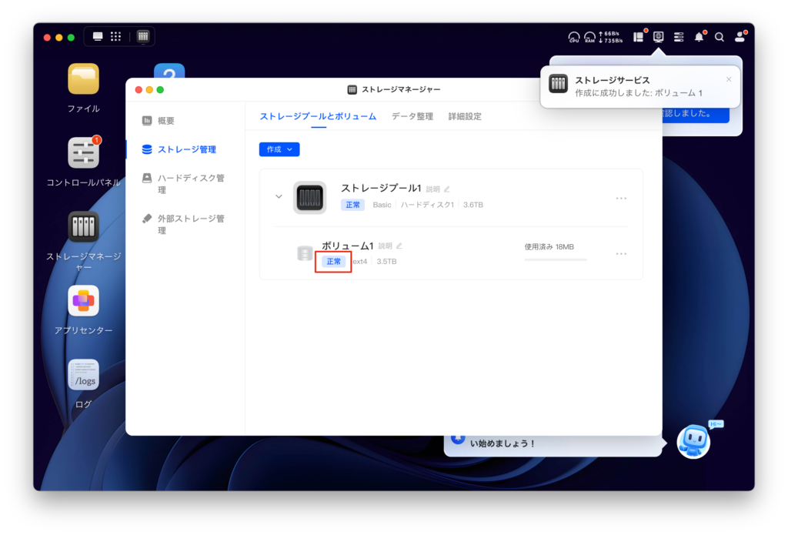
Task: Open コントロールパネル desktop icon
Action: coord(83,152)
